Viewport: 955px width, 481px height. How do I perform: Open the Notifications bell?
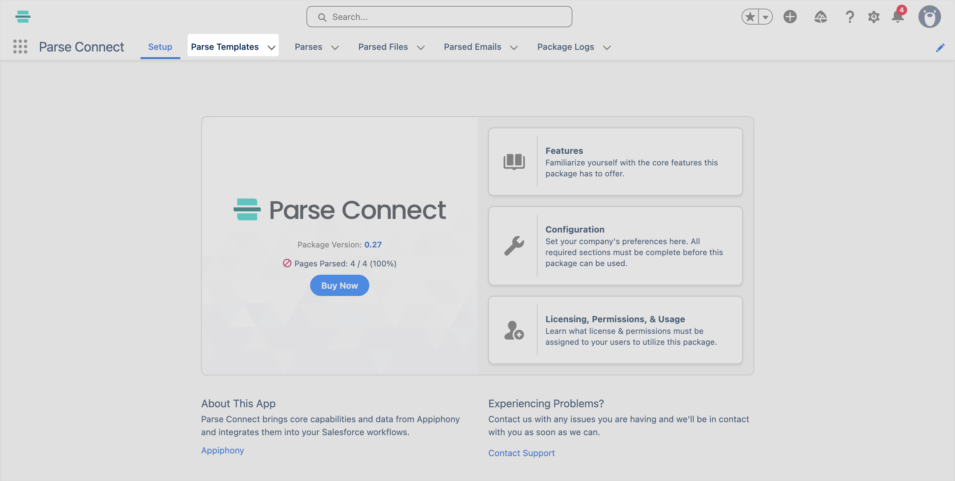pos(897,17)
